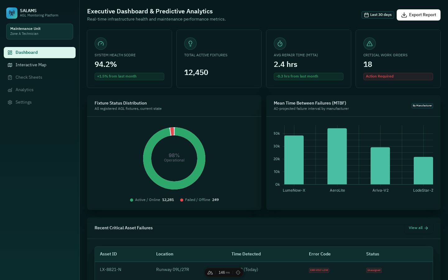Click the green Active / Online legend dot
Image resolution: width=448 pixels, height=280 pixels.
(x=132, y=200)
